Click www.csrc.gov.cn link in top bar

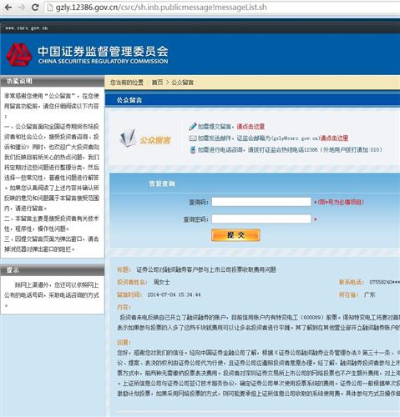tap(27, 28)
